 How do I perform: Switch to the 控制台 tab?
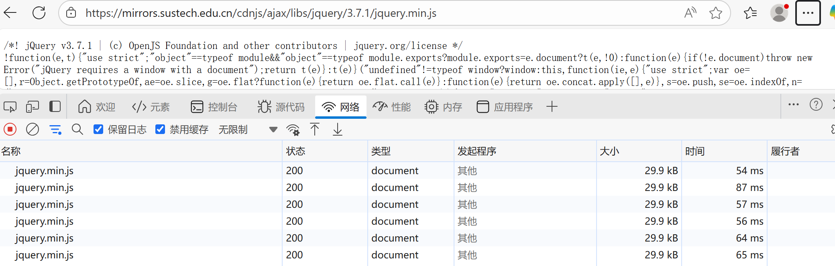click(x=214, y=107)
